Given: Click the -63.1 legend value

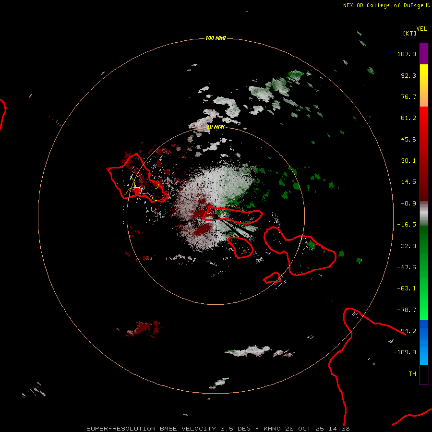Looking at the screenshot, I should (x=407, y=288).
